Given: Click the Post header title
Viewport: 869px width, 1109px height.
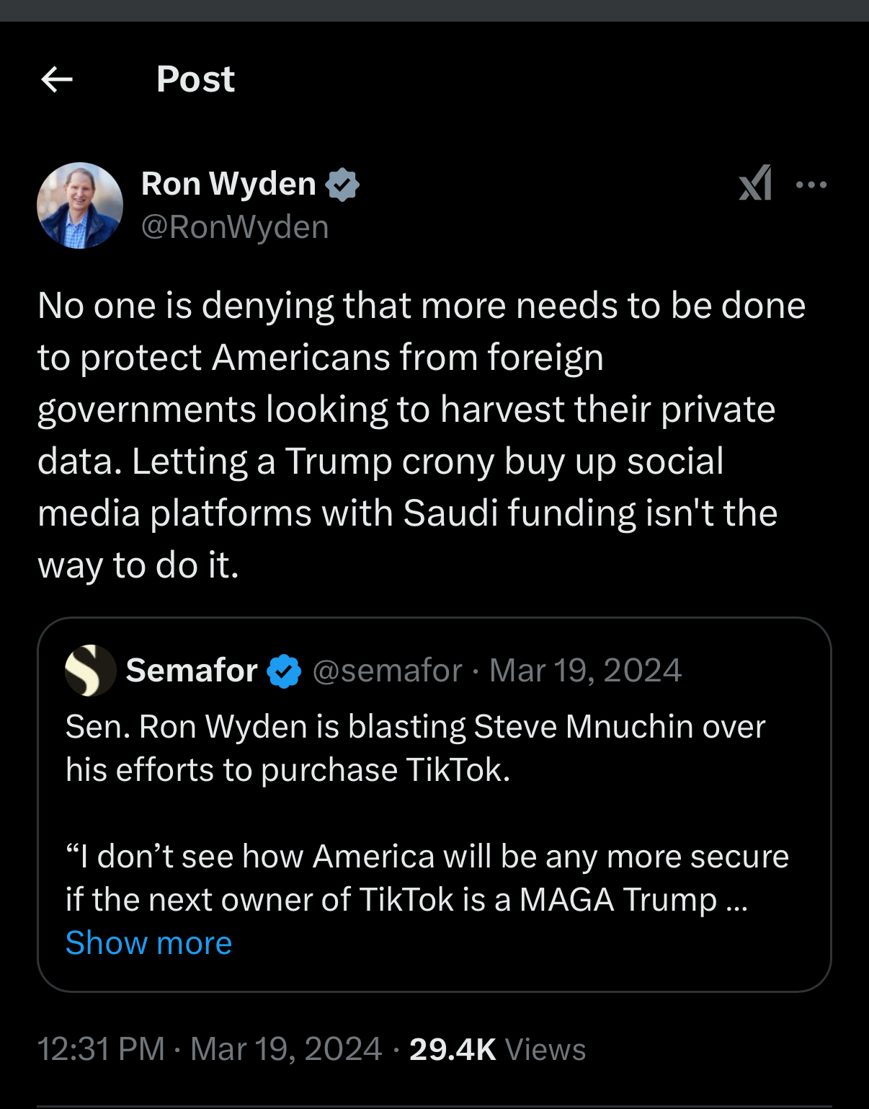Looking at the screenshot, I should pyautogui.click(x=195, y=79).
